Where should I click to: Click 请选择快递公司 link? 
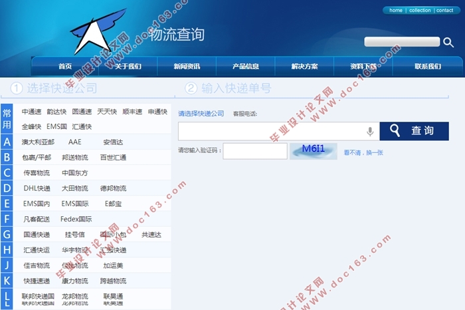point(201,114)
